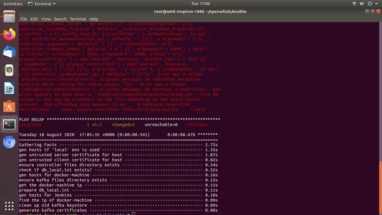Open Firefox from the dock
382x215 pixels.
pyautogui.click(x=9, y=34)
